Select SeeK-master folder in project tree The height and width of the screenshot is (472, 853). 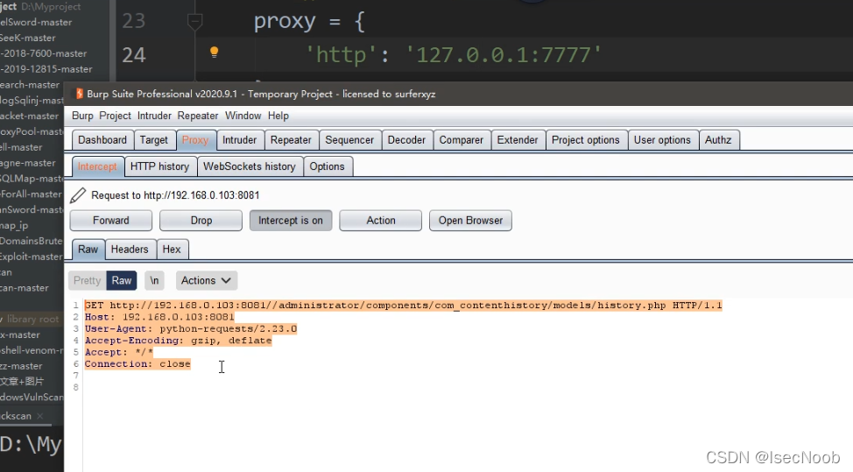tap(28, 38)
